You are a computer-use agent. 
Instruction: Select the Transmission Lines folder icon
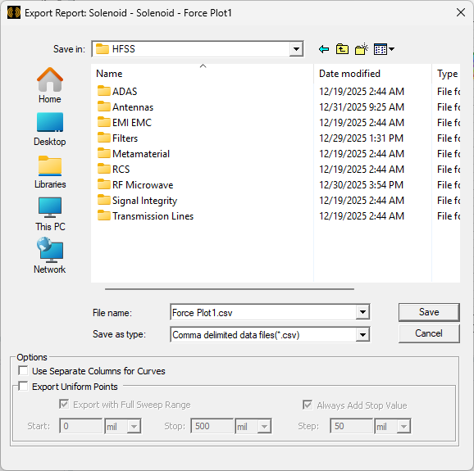tap(103, 215)
